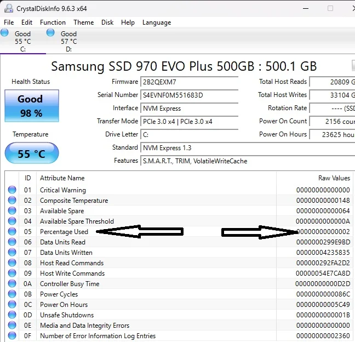Click the status orb of Media and Data Integrity Errors
This screenshot has width=355, height=342.
coord(12,325)
